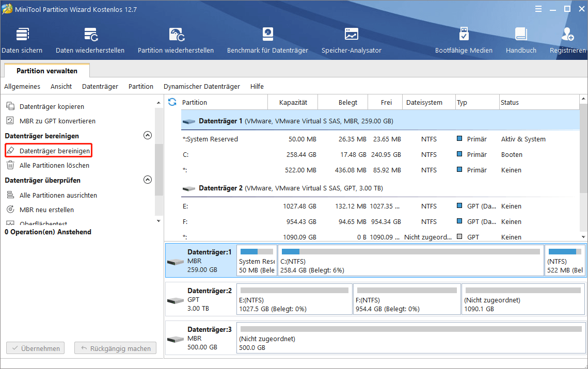The width and height of the screenshot is (588, 369).
Task: Click the partition list scroll-down arrow
Action: (583, 237)
